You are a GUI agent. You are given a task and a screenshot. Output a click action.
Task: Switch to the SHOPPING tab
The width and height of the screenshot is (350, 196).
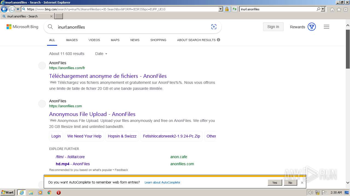[158, 40]
